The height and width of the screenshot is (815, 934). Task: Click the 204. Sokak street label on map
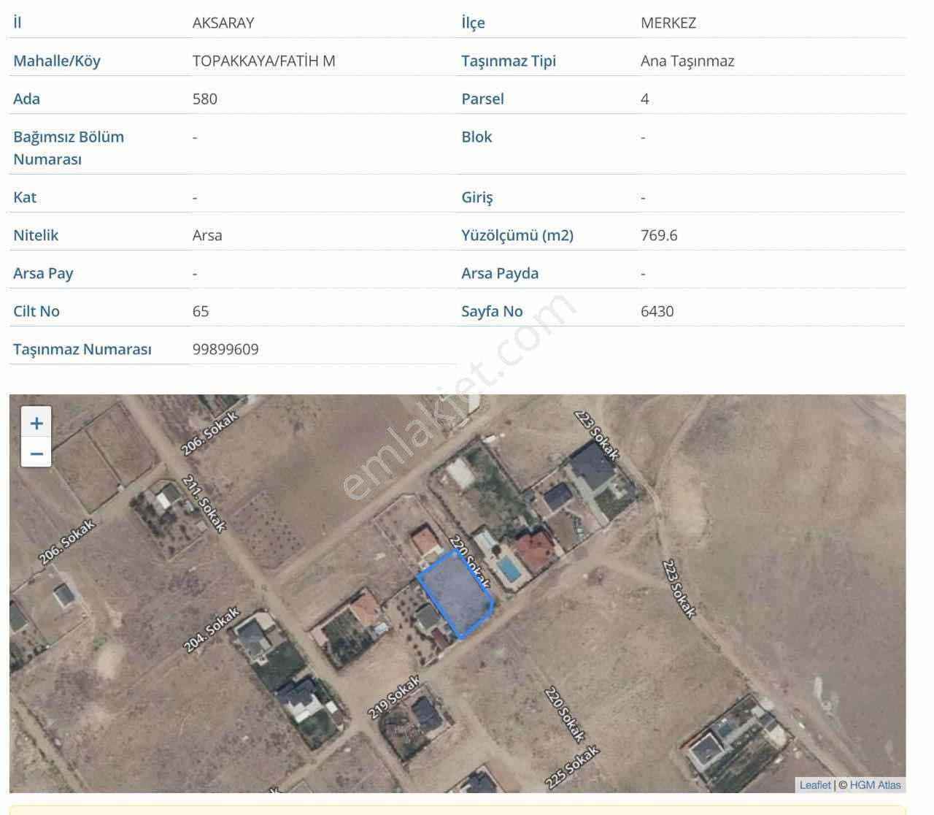point(212,629)
